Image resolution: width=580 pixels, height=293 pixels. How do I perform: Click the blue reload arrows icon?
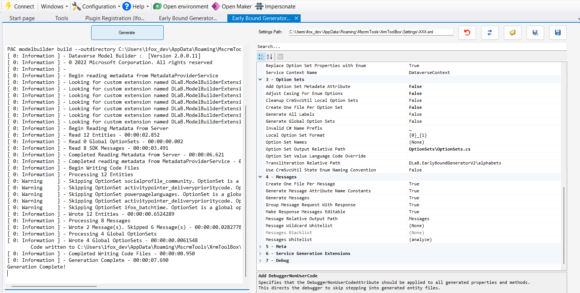[x=490, y=33]
